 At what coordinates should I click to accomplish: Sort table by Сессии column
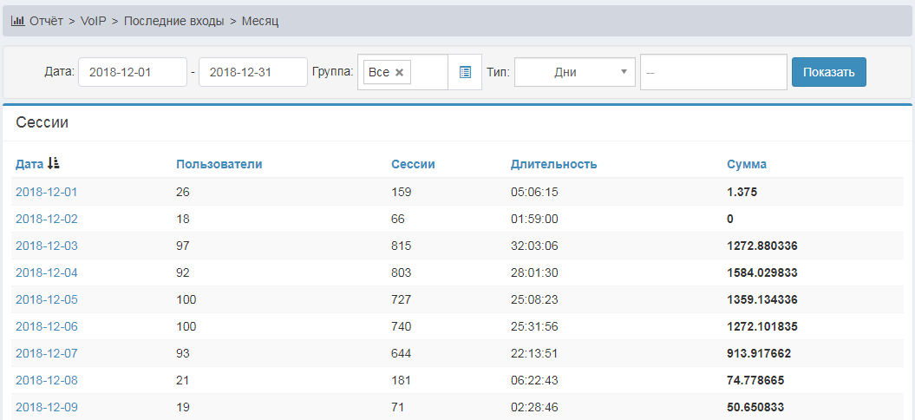[413, 164]
